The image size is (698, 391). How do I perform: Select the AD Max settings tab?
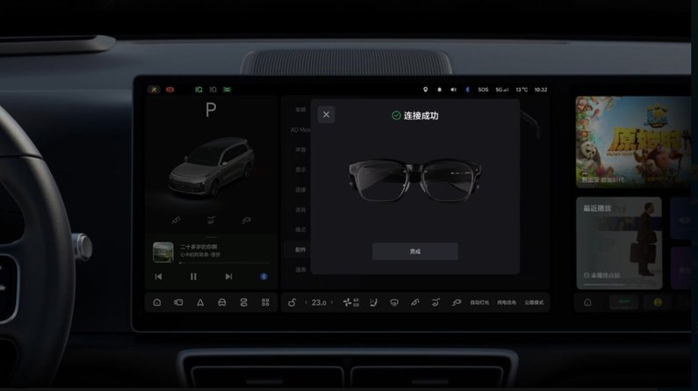pos(300,129)
